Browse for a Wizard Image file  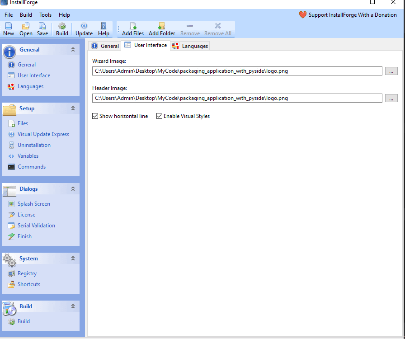391,71
